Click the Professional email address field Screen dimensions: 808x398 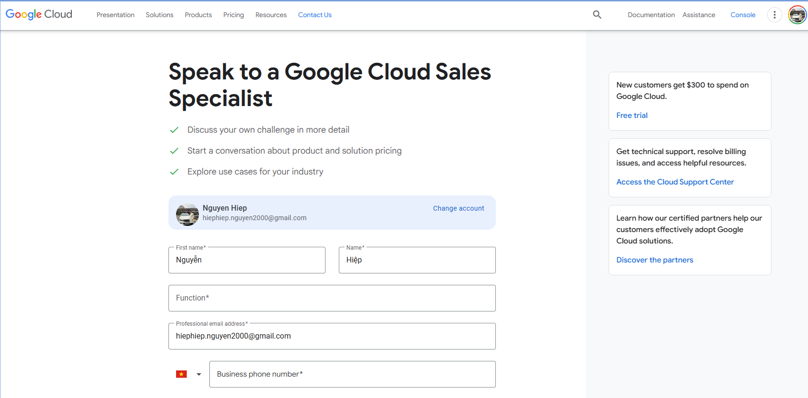point(332,336)
